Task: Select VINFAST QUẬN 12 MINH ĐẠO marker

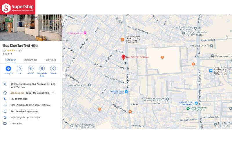Action: [196, 103]
